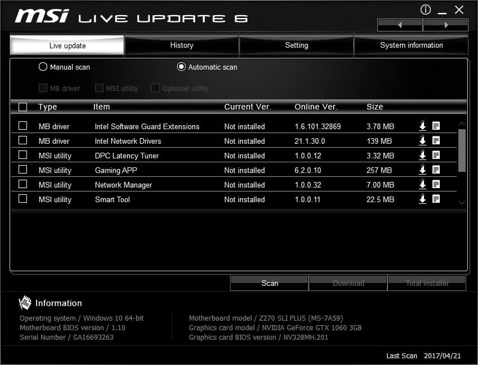Click the Motherboard model Z270 SLI PLUS text
The image size is (478, 365).
pos(266,318)
